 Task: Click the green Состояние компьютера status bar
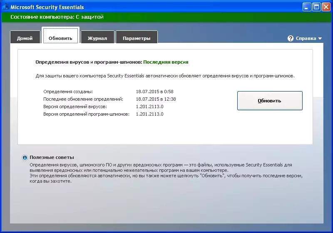pos(166,17)
